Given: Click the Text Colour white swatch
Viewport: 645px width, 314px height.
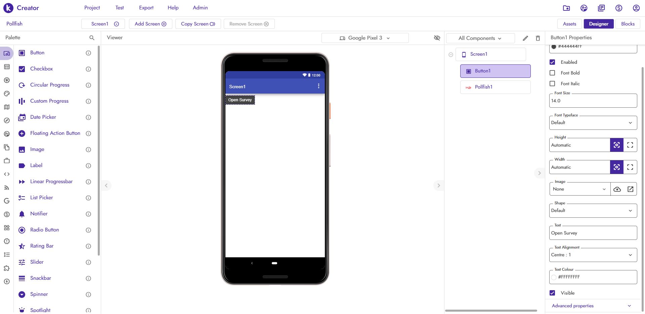Looking at the screenshot, I should [554, 277].
